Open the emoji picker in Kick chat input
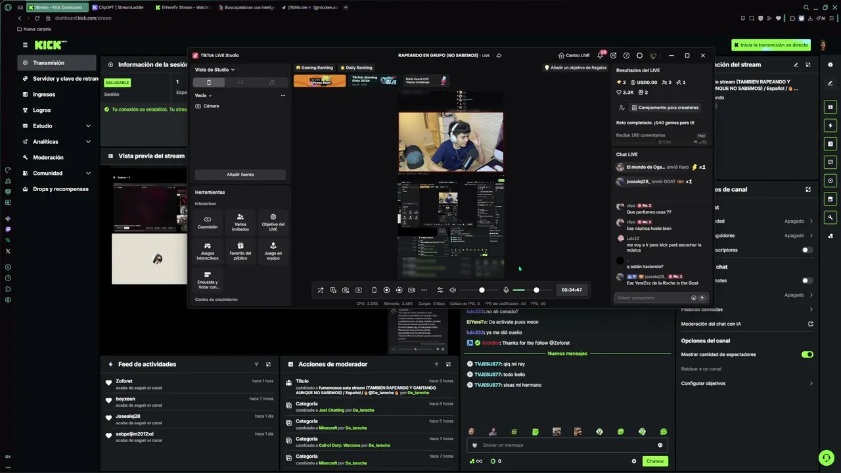Viewport: 841px width, 473px height. (660, 445)
